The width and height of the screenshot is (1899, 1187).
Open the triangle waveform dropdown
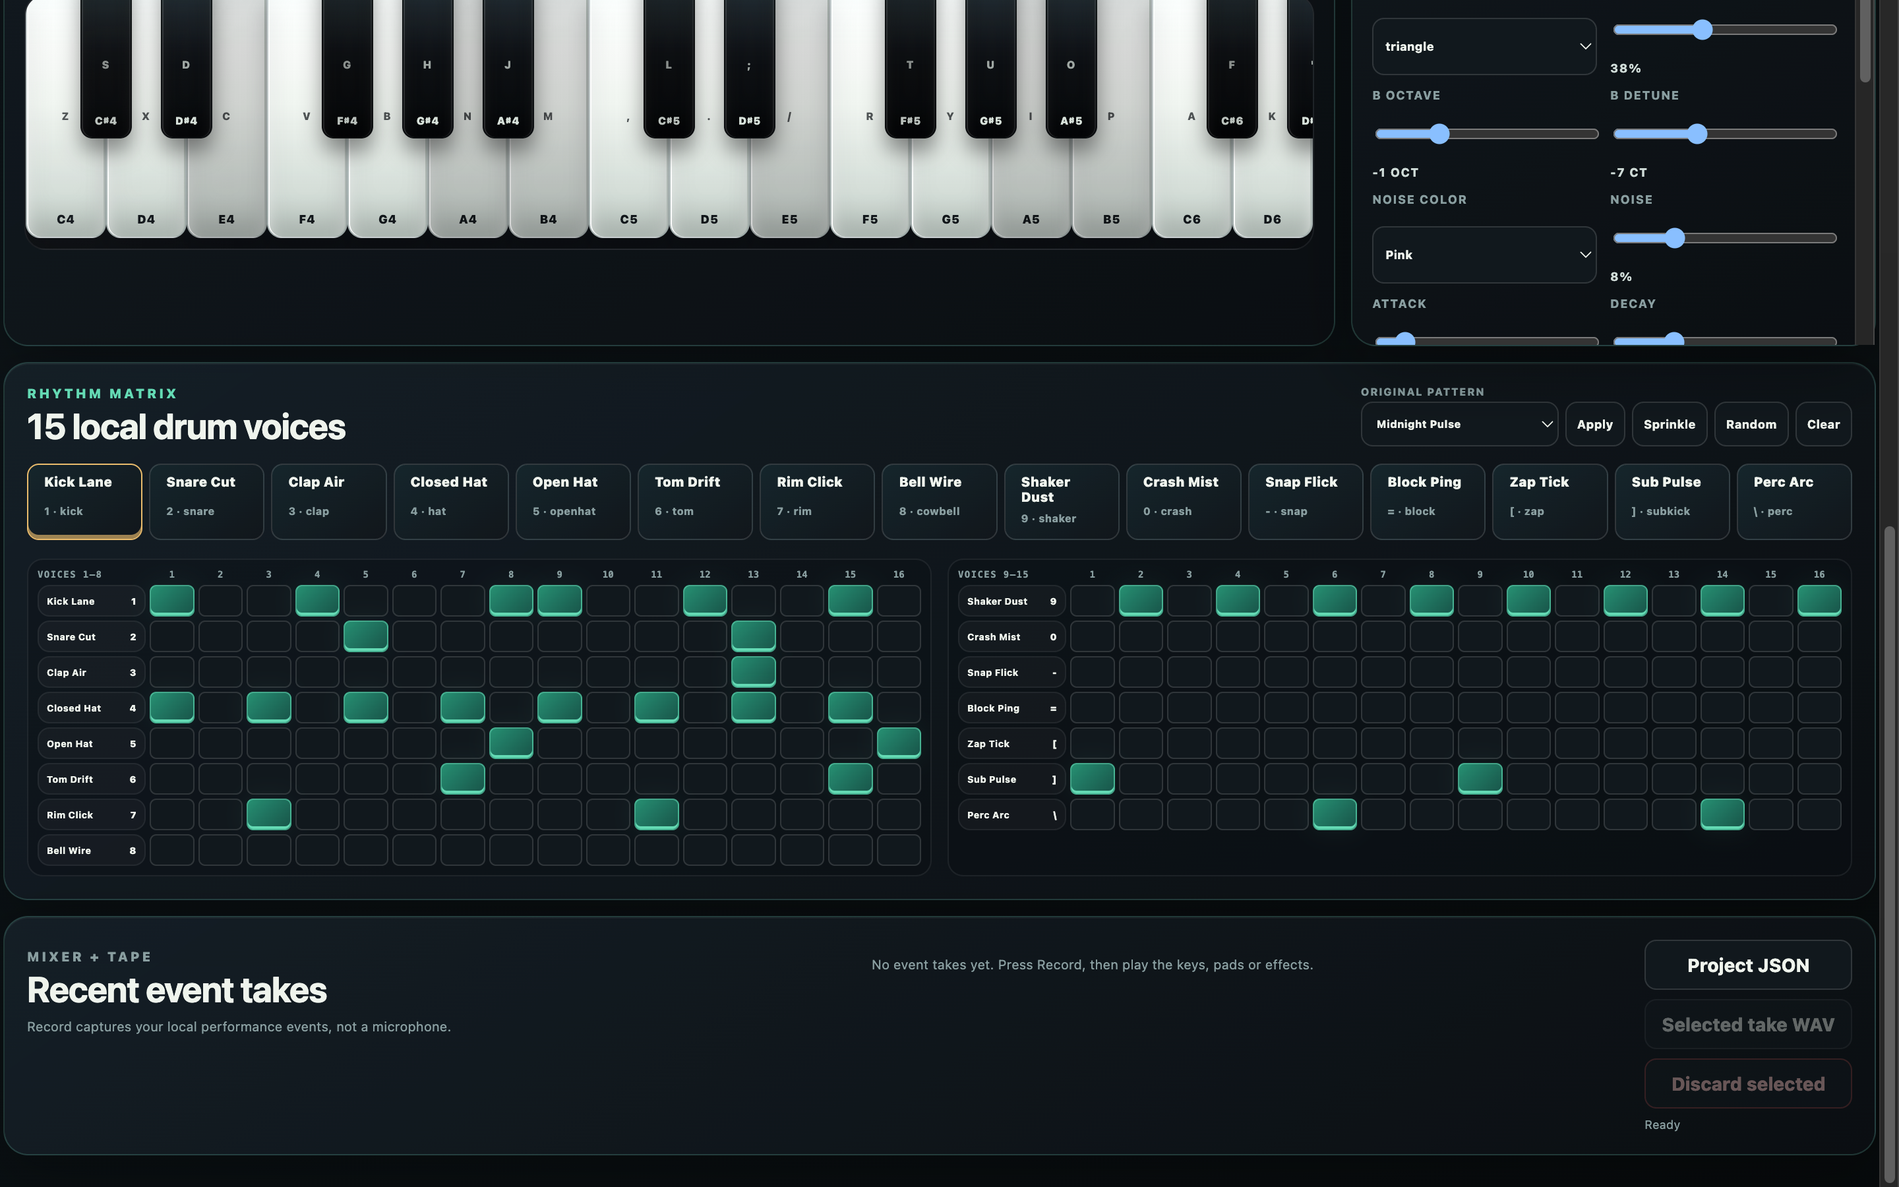[x=1484, y=46]
